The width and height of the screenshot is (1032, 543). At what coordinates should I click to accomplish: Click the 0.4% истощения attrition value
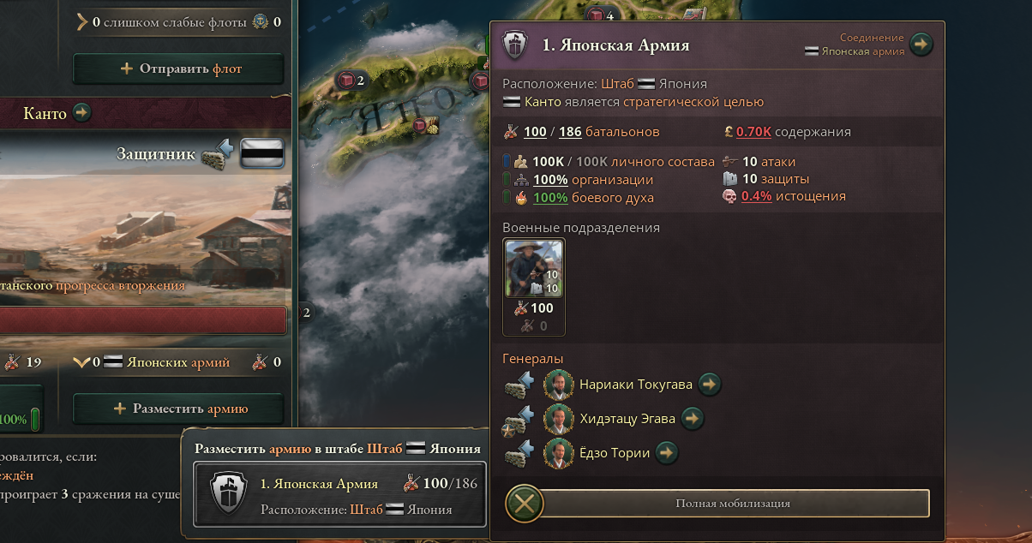[x=757, y=196]
